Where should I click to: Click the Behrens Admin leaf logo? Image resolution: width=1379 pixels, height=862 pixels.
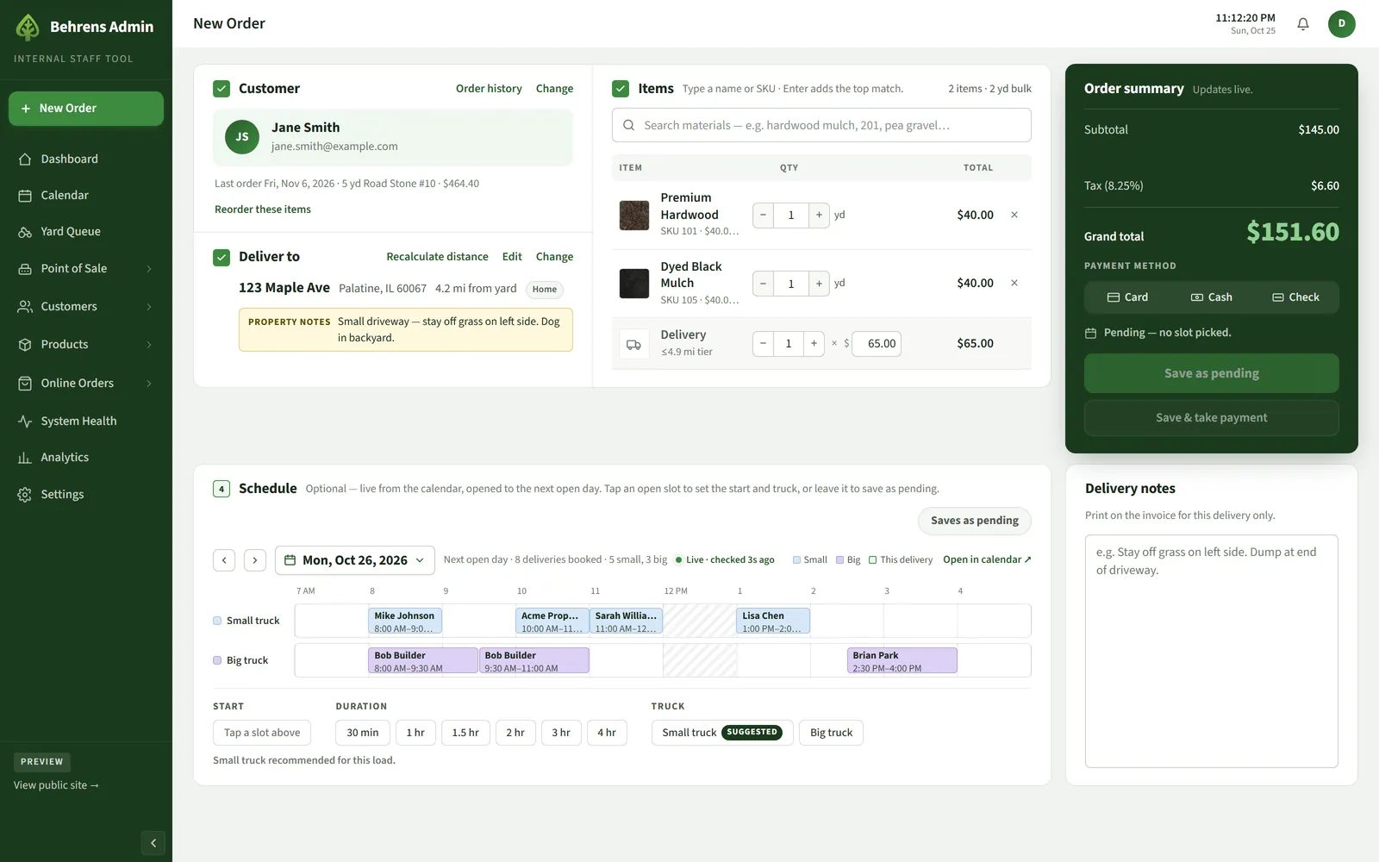click(x=28, y=27)
